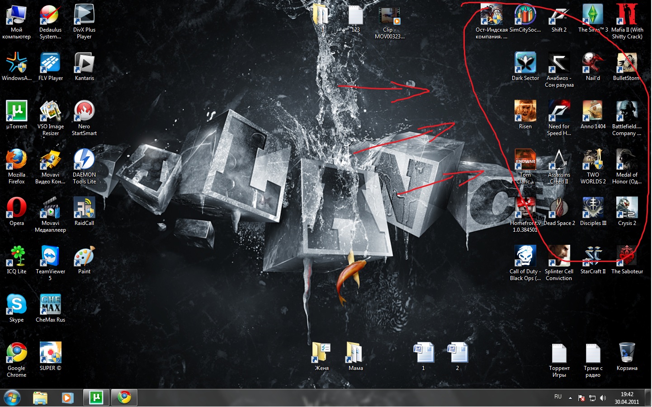Launch Dead Space 2 shortcut
Screen dimensions: 652x407
pos(559,212)
